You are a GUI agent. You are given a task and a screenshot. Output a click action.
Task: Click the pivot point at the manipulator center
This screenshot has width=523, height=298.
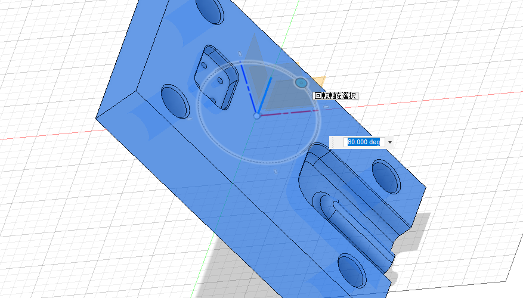pyautogui.click(x=256, y=116)
